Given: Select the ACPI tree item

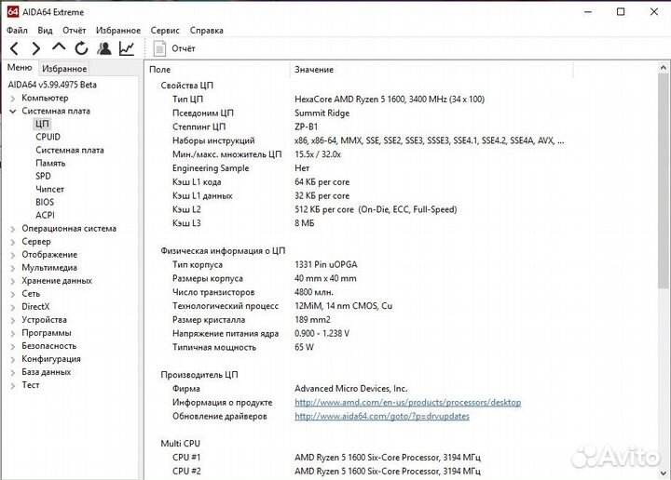Looking at the screenshot, I should coord(45,215).
